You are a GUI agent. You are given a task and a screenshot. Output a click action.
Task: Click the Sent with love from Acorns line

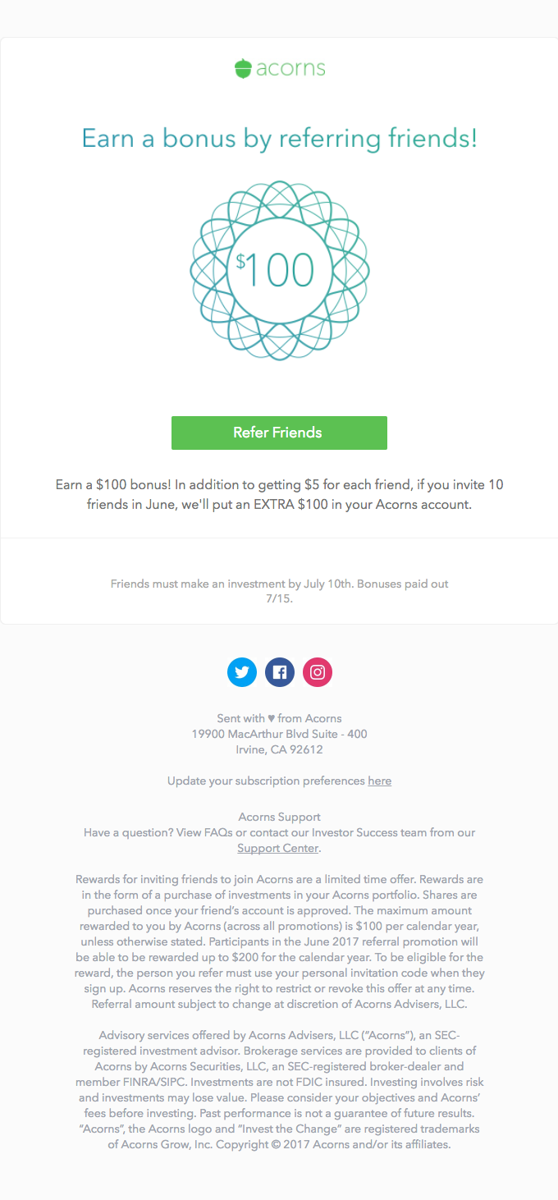coord(279,718)
